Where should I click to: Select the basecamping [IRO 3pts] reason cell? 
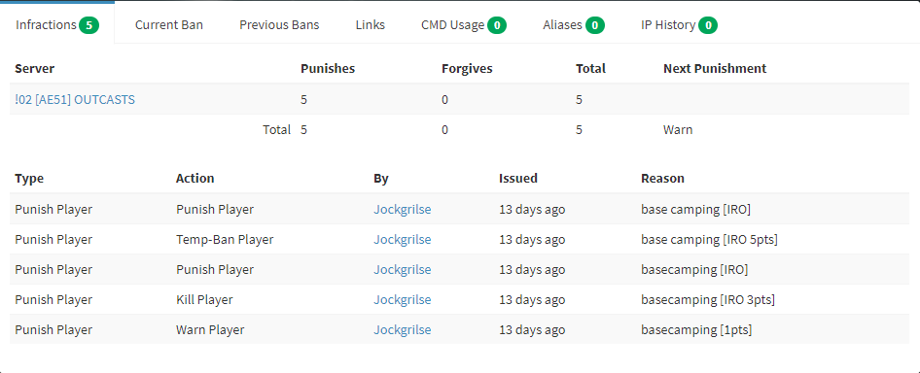tap(708, 300)
